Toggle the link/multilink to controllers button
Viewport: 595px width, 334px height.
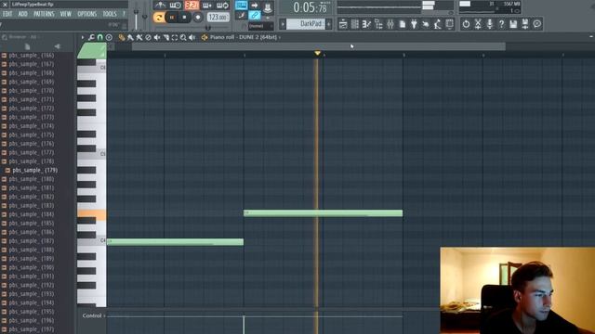click(254, 16)
